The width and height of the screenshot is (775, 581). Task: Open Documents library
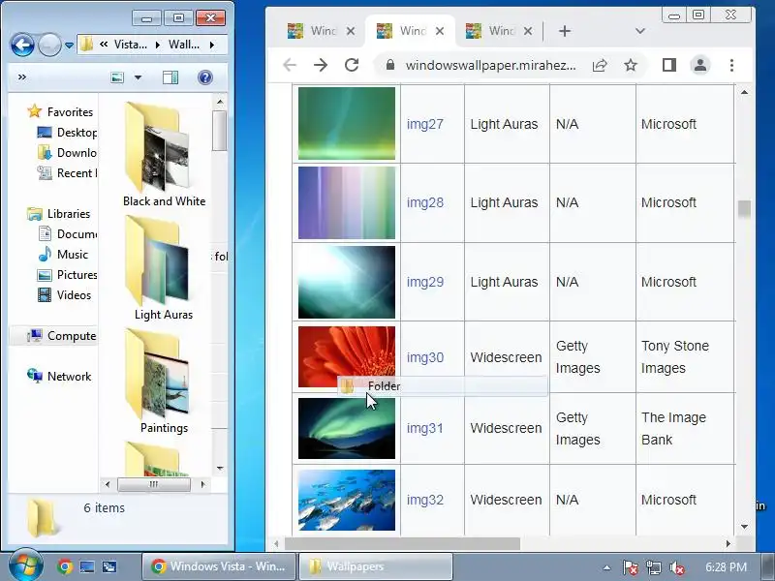coord(67,234)
